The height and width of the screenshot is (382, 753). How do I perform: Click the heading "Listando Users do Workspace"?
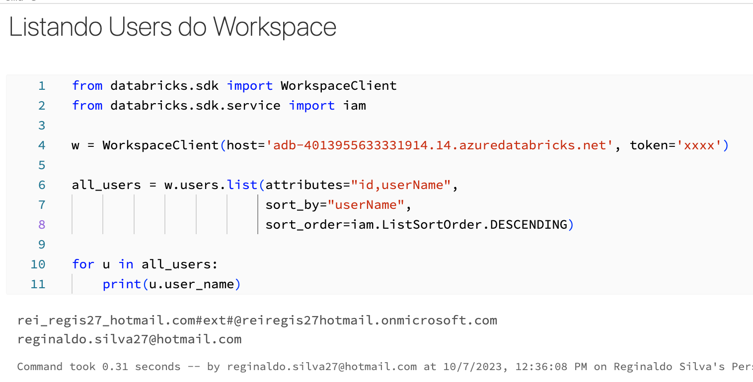click(x=173, y=27)
